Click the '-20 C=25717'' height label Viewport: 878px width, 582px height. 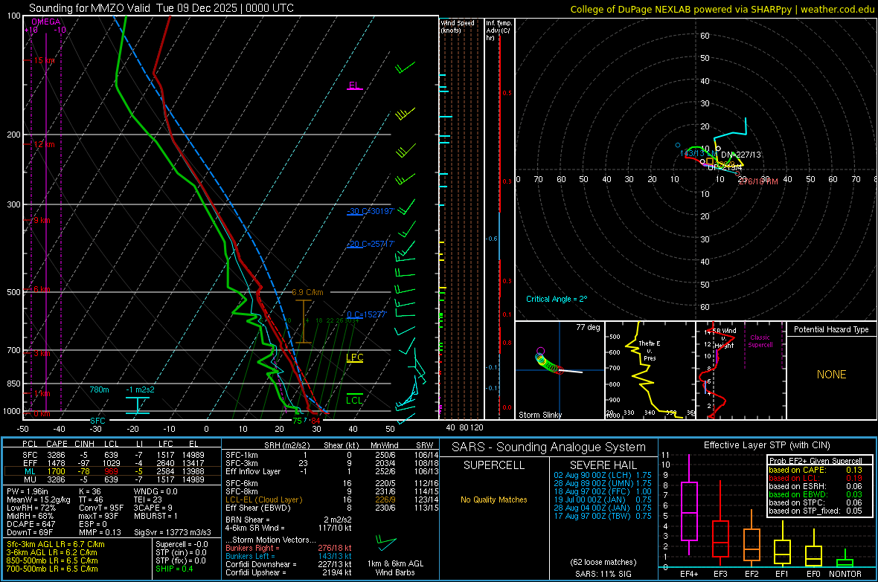point(371,244)
